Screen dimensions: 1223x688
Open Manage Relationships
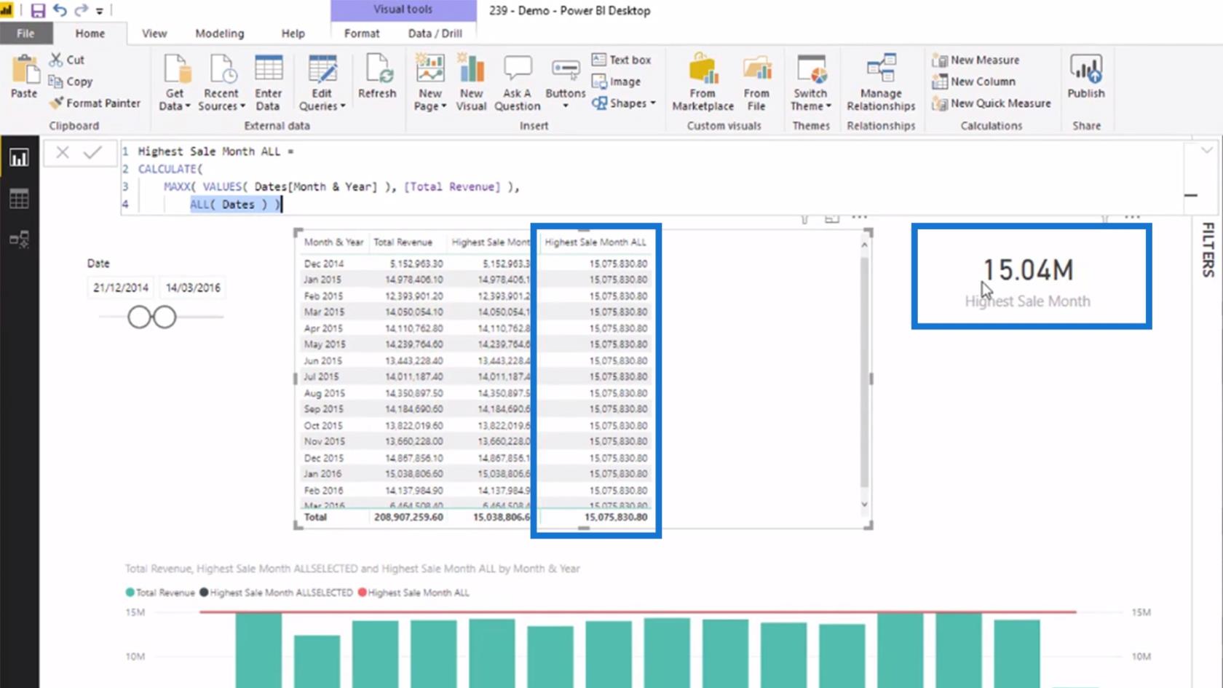[x=881, y=82]
